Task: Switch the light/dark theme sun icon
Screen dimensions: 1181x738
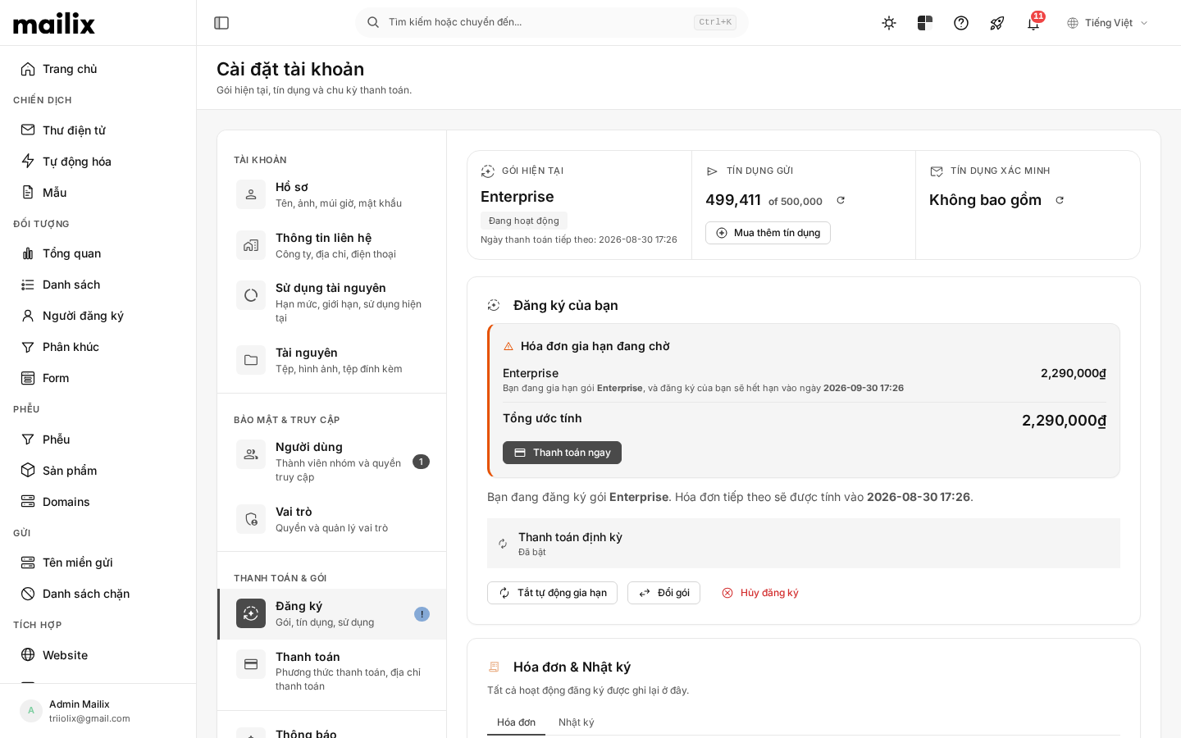Action: [x=889, y=23]
